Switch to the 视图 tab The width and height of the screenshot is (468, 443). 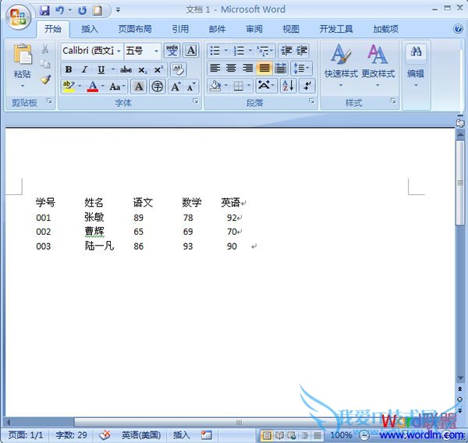[x=291, y=29]
